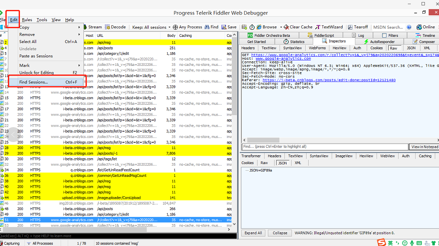Open the Log tab
The width and height of the screenshot is (439, 246).
click(x=358, y=36)
